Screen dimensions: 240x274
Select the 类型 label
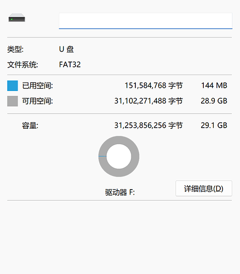coord(15,49)
